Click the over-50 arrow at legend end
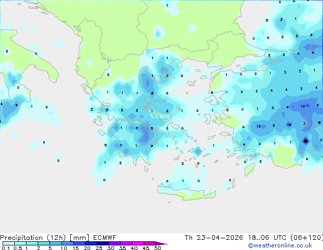Image resolution: width=323 pixels, height=250 pixels. tap(162, 243)
